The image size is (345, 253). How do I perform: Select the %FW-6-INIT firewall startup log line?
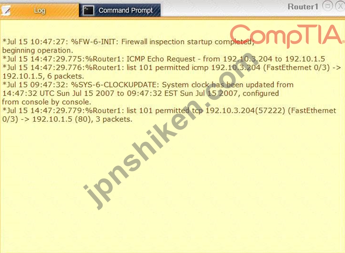click(128, 46)
